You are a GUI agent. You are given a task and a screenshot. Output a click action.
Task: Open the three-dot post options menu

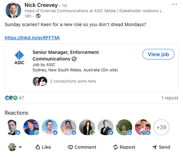coord(174,5)
